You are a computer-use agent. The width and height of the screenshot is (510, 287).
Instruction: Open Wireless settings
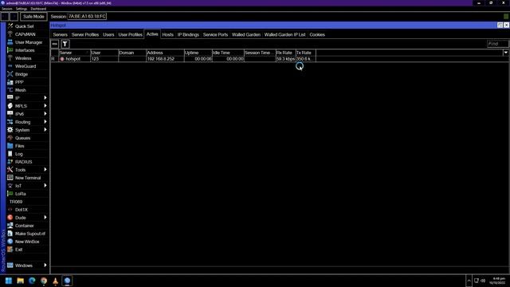23,58
